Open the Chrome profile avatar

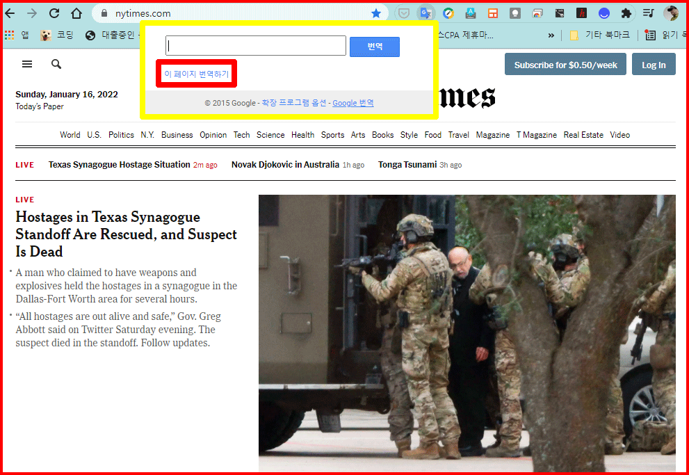[x=670, y=14]
